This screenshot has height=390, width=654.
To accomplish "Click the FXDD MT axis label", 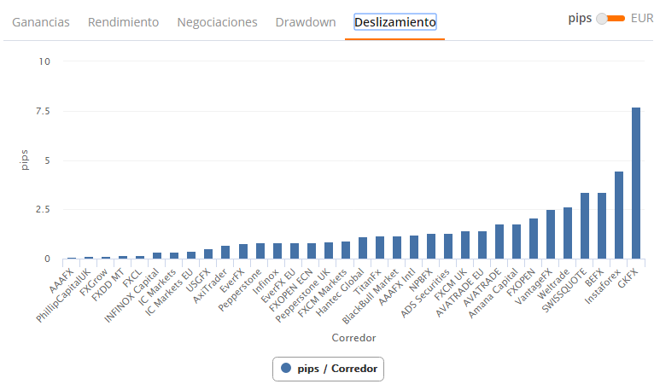I will coord(108,285).
